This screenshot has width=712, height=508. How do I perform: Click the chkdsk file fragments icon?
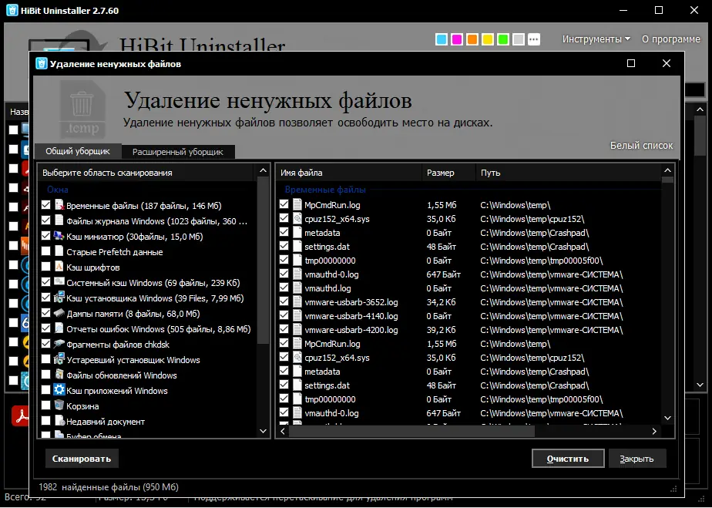[x=59, y=344]
